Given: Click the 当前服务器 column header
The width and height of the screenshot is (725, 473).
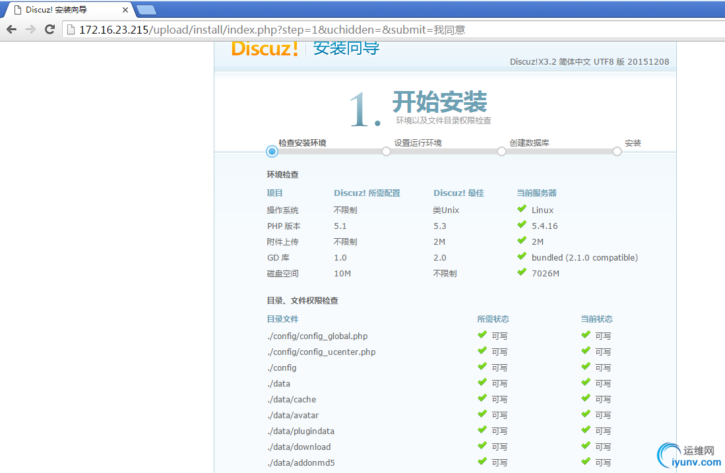Looking at the screenshot, I should click(536, 193).
